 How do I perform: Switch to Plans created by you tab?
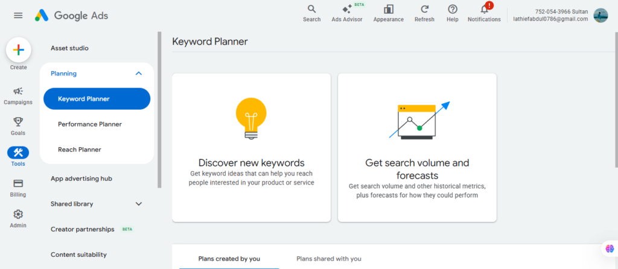229,259
